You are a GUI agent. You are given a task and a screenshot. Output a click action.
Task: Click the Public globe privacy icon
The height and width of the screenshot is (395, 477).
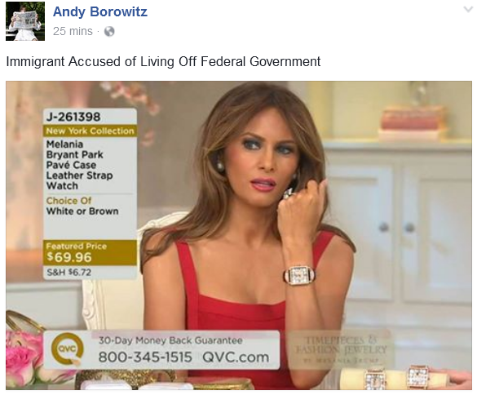109,31
